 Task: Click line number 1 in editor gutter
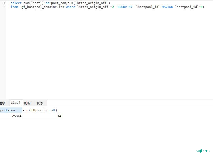[x=4, y=3]
